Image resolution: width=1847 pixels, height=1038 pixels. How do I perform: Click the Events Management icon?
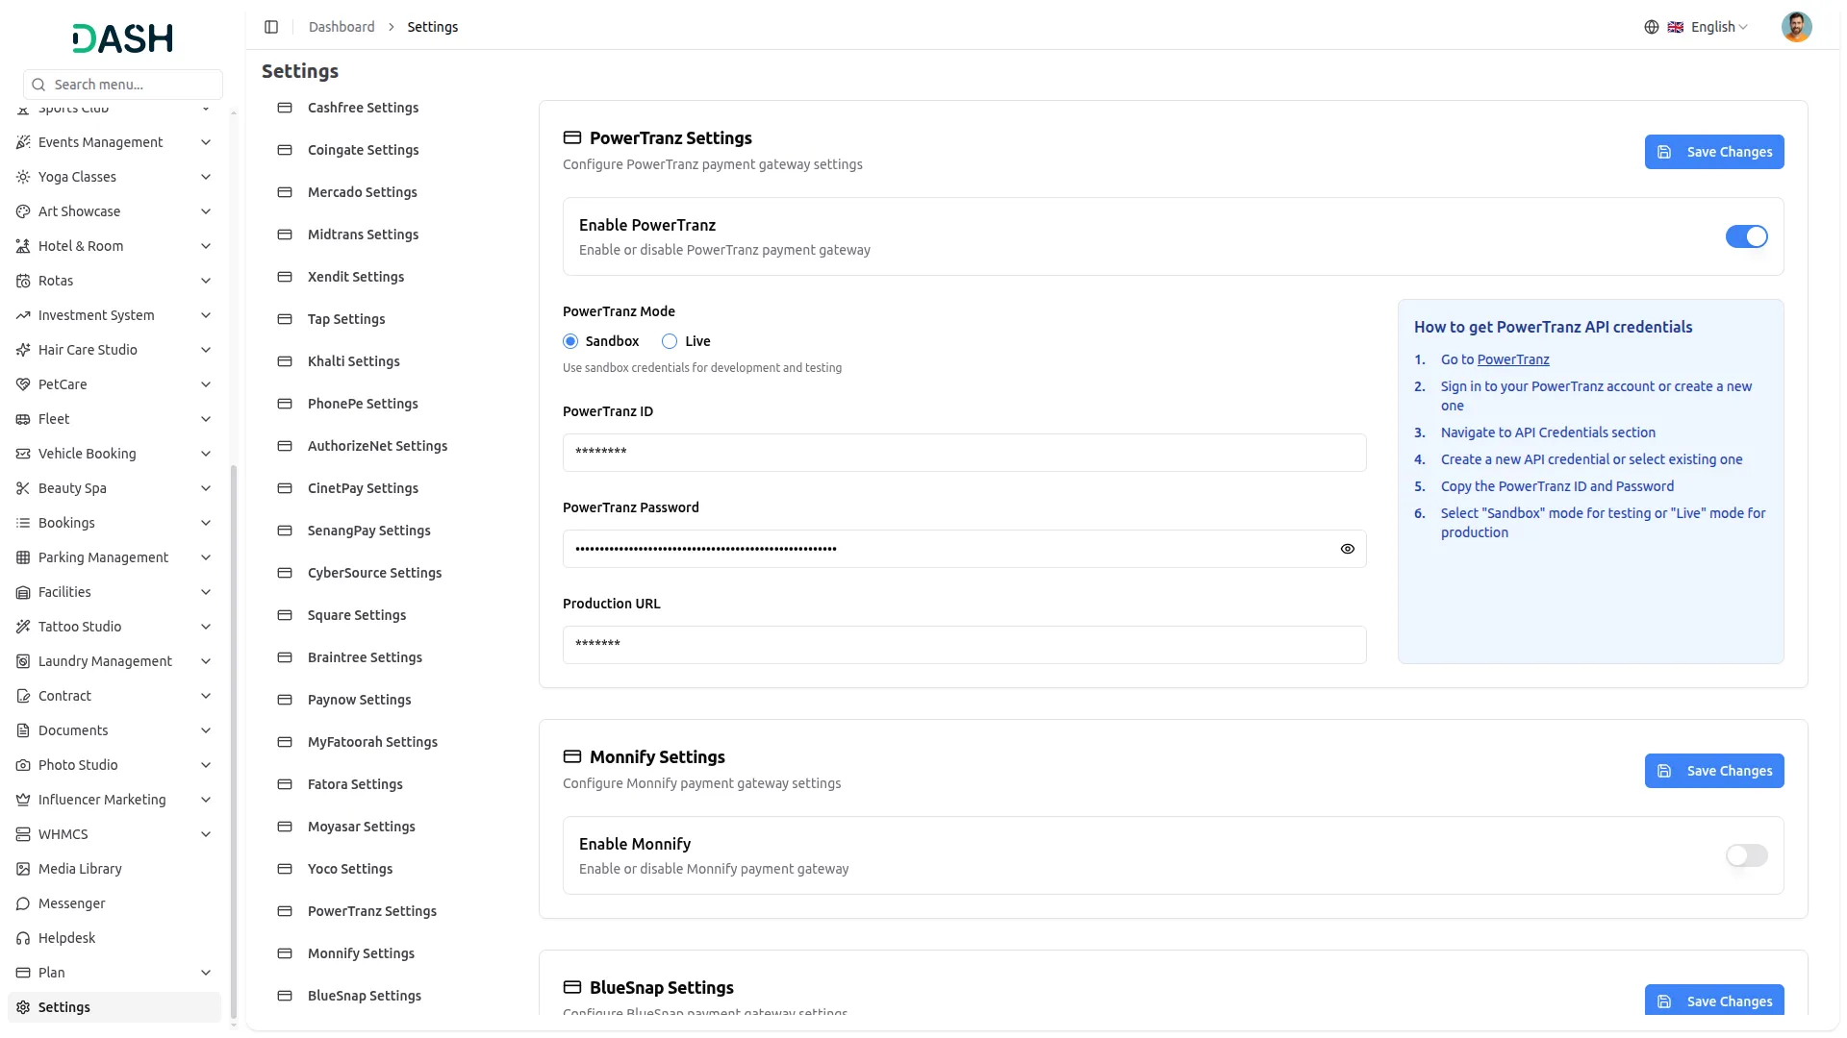click(x=23, y=142)
